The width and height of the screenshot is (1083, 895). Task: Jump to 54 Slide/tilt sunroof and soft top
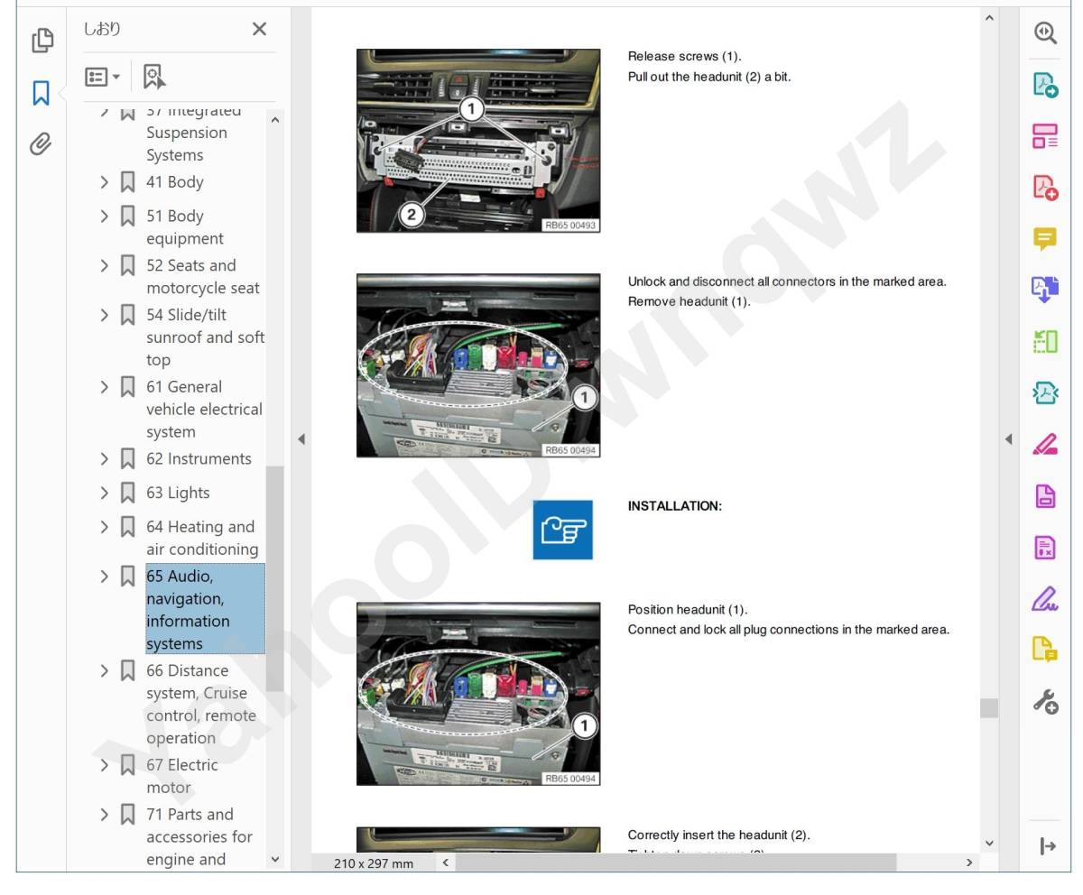pyautogui.click(x=205, y=337)
